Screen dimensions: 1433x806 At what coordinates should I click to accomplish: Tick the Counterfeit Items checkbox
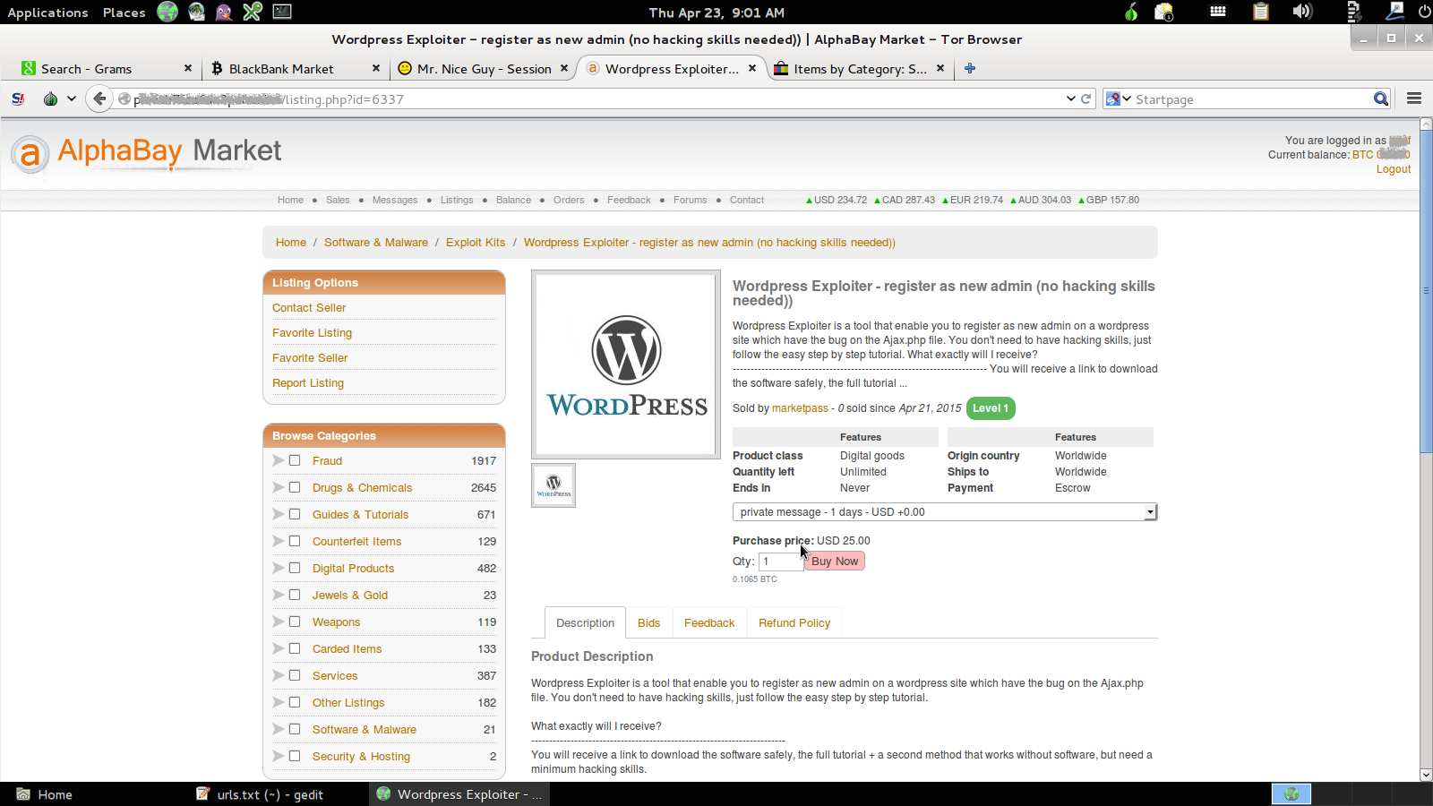pos(295,541)
